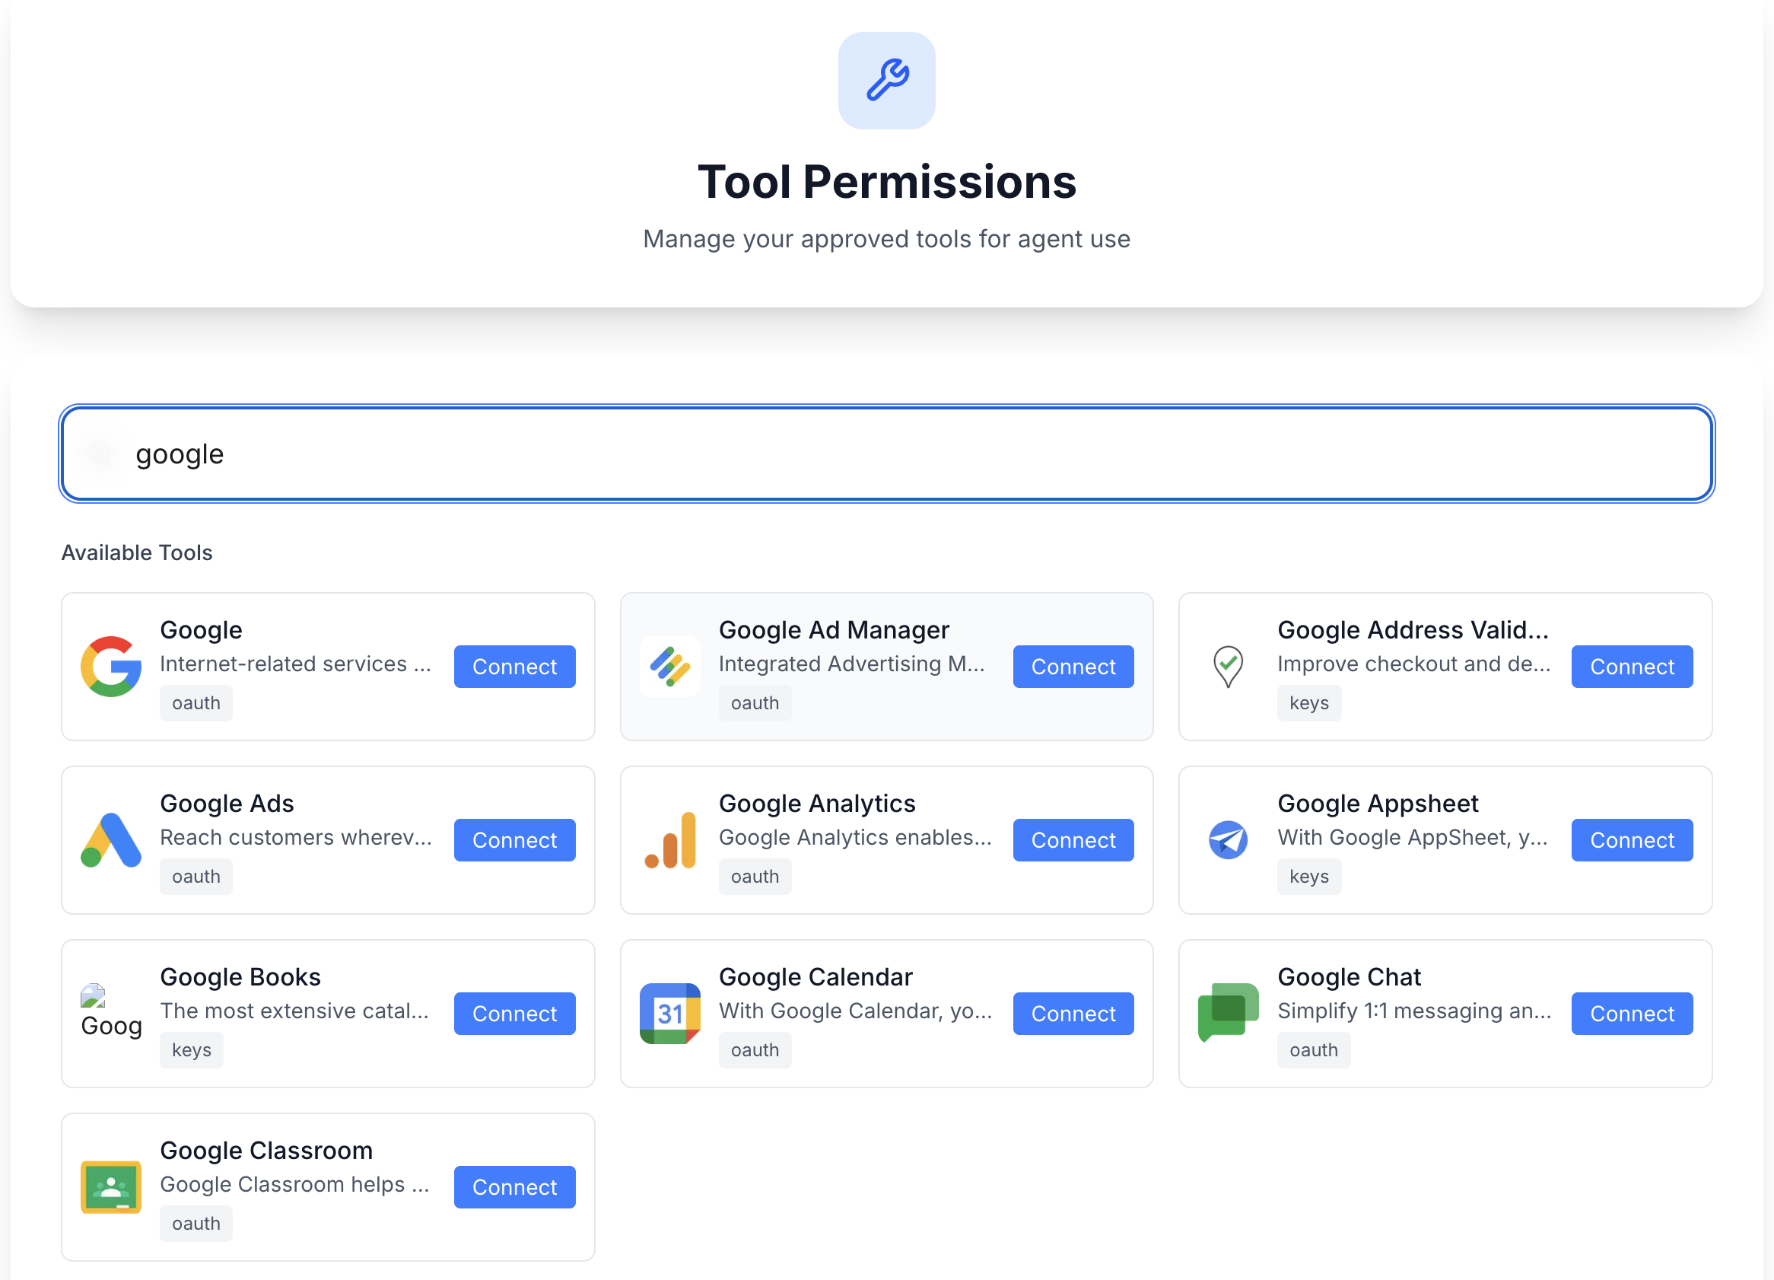Click the oauth tag under Google Ads

pos(196,876)
